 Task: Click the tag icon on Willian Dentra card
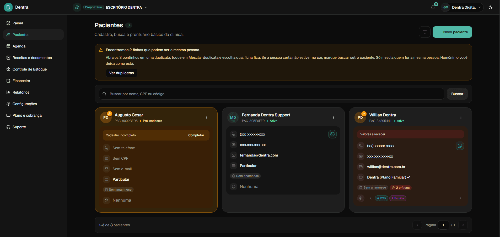pos(361,198)
